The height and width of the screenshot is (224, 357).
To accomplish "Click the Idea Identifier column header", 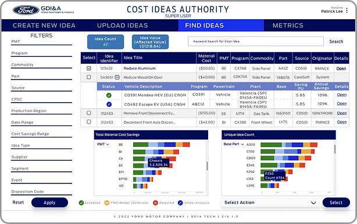I will tap(109, 59).
